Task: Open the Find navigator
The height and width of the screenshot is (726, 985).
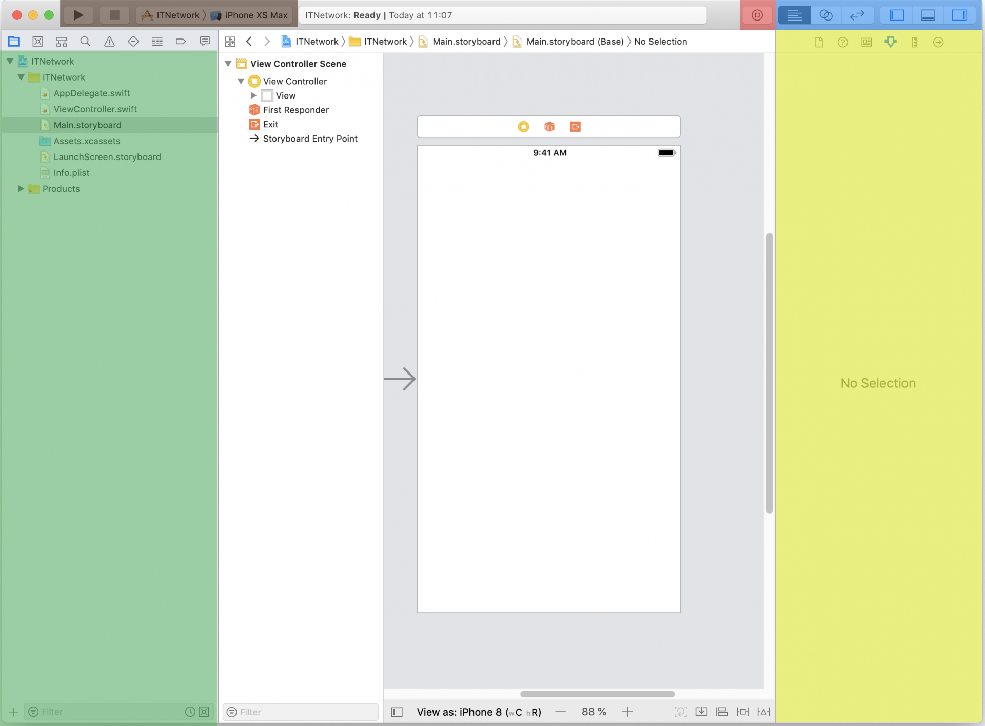Action: [85, 42]
